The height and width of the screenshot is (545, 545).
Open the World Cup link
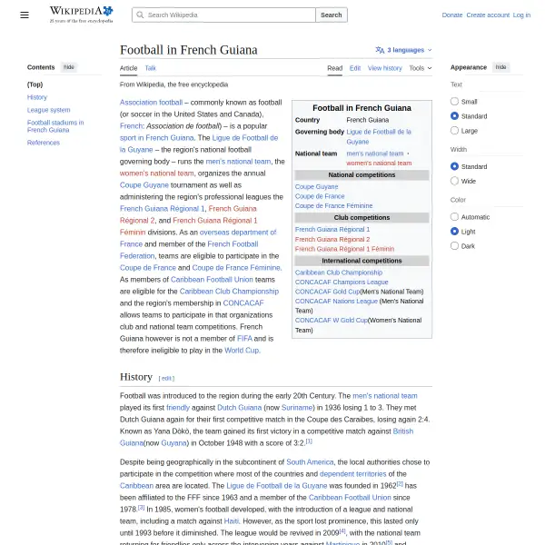click(242, 351)
